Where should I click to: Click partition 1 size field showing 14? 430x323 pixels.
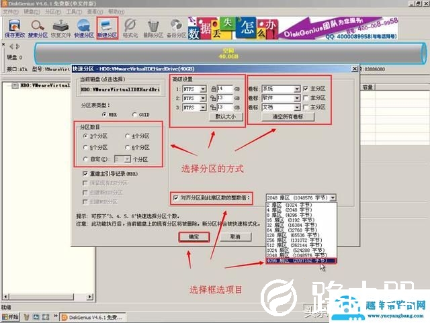pyautogui.click(x=224, y=89)
